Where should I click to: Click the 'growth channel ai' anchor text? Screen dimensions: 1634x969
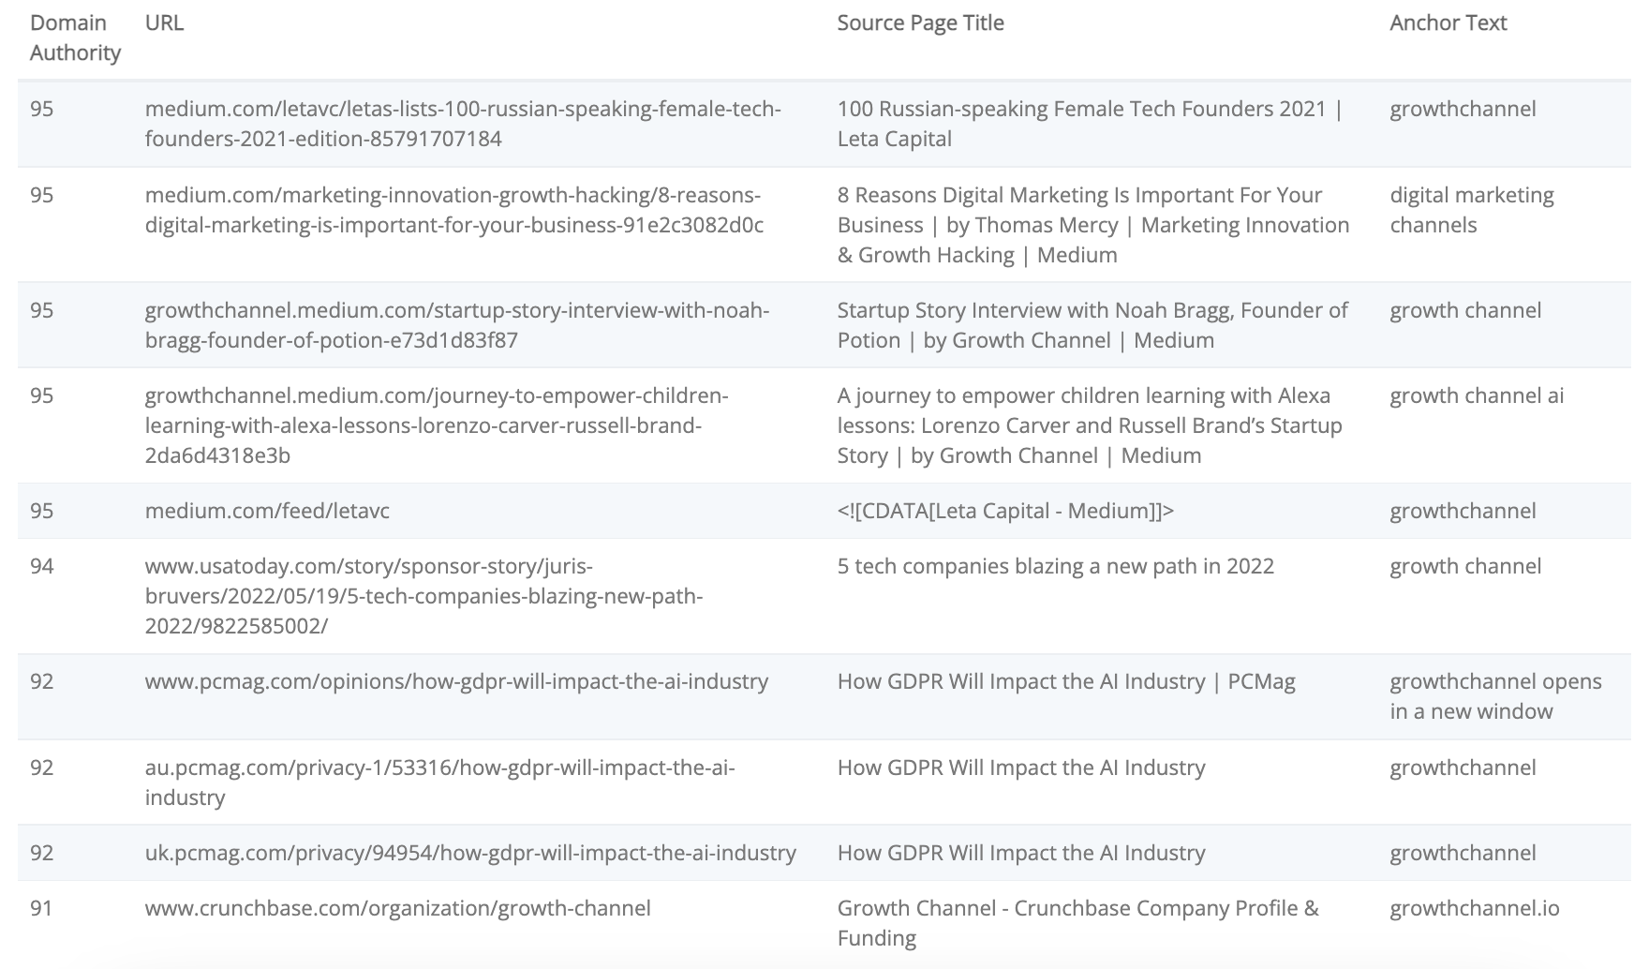[1477, 395]
